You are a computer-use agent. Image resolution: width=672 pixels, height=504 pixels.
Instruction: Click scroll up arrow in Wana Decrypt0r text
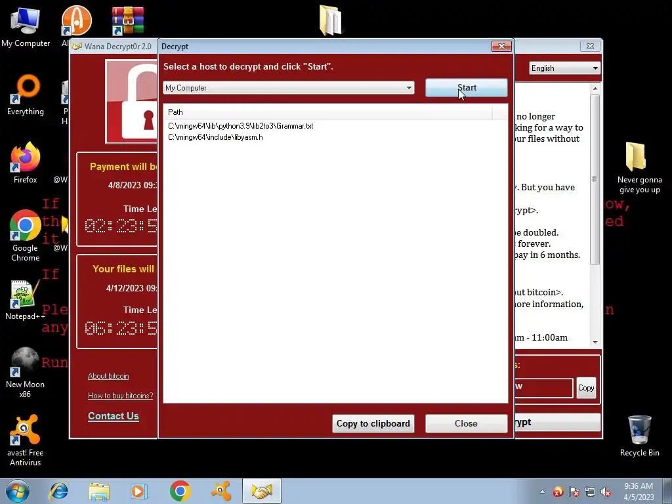[595, 89]
